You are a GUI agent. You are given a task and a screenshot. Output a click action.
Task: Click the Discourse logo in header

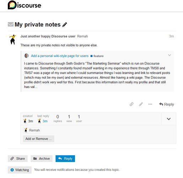tap(25, 5)
